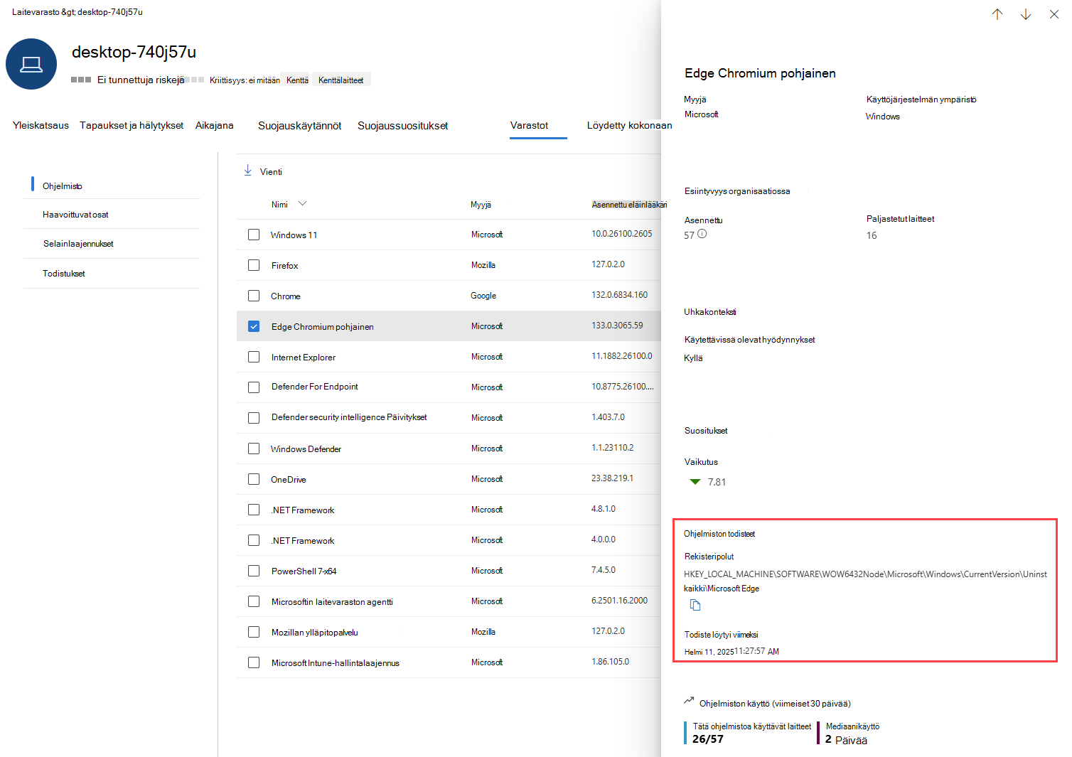Click the desktop-740j57u device title
Viewport: 1072px width, 757px height.
[x=134, y=52]
